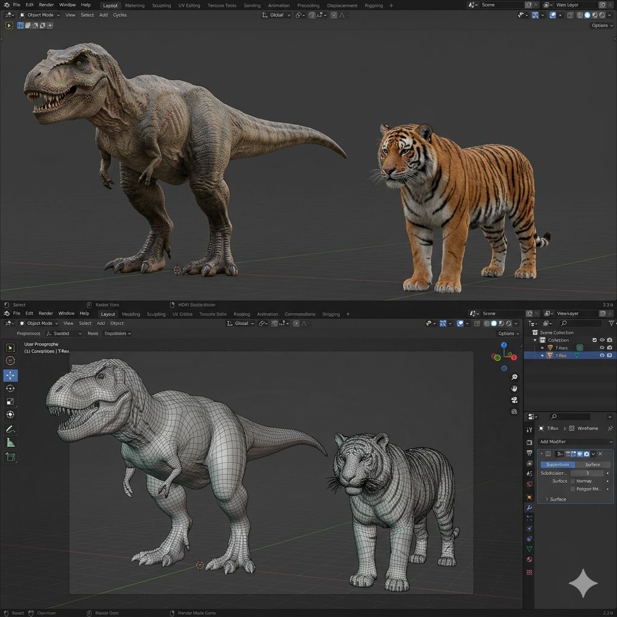Choose the Scale tool in lower toolbar
The image size is (617, 617).
11,402
